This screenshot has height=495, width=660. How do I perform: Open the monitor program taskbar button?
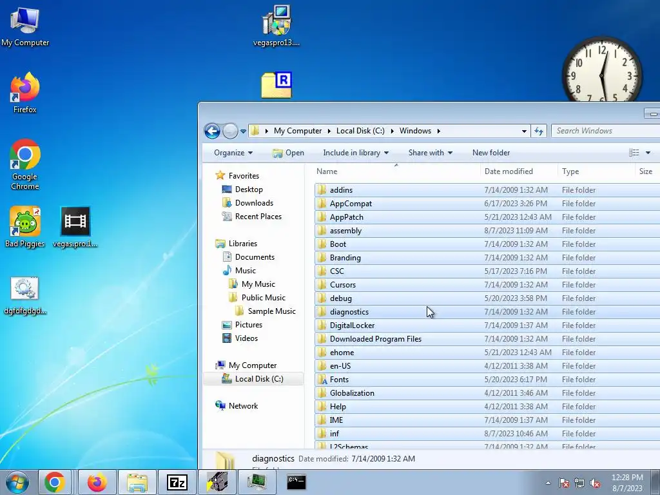257,482
